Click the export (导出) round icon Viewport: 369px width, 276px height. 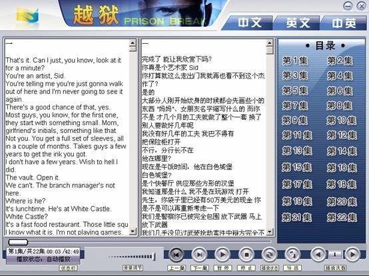coord(292,255)
